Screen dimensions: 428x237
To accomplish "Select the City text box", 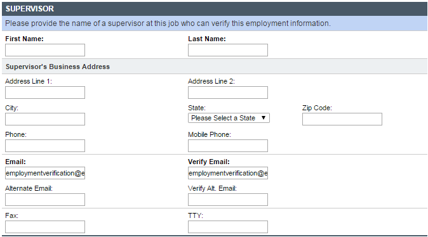I will click(45, 119).
